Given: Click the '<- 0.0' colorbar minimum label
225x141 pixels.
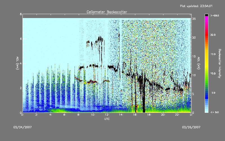Looking at the screenshot, I should 215,112.
